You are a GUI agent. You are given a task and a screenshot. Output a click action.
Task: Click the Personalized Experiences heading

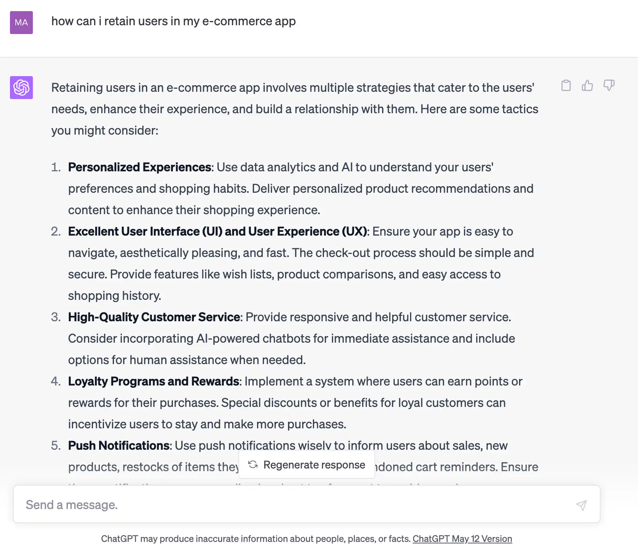(140, 167)
